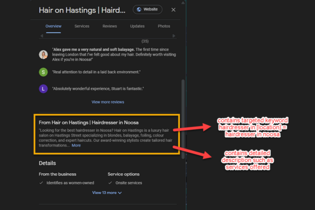Open View more reviews link
This screenshot has width=315, height=210.
[x=108, y=102]
